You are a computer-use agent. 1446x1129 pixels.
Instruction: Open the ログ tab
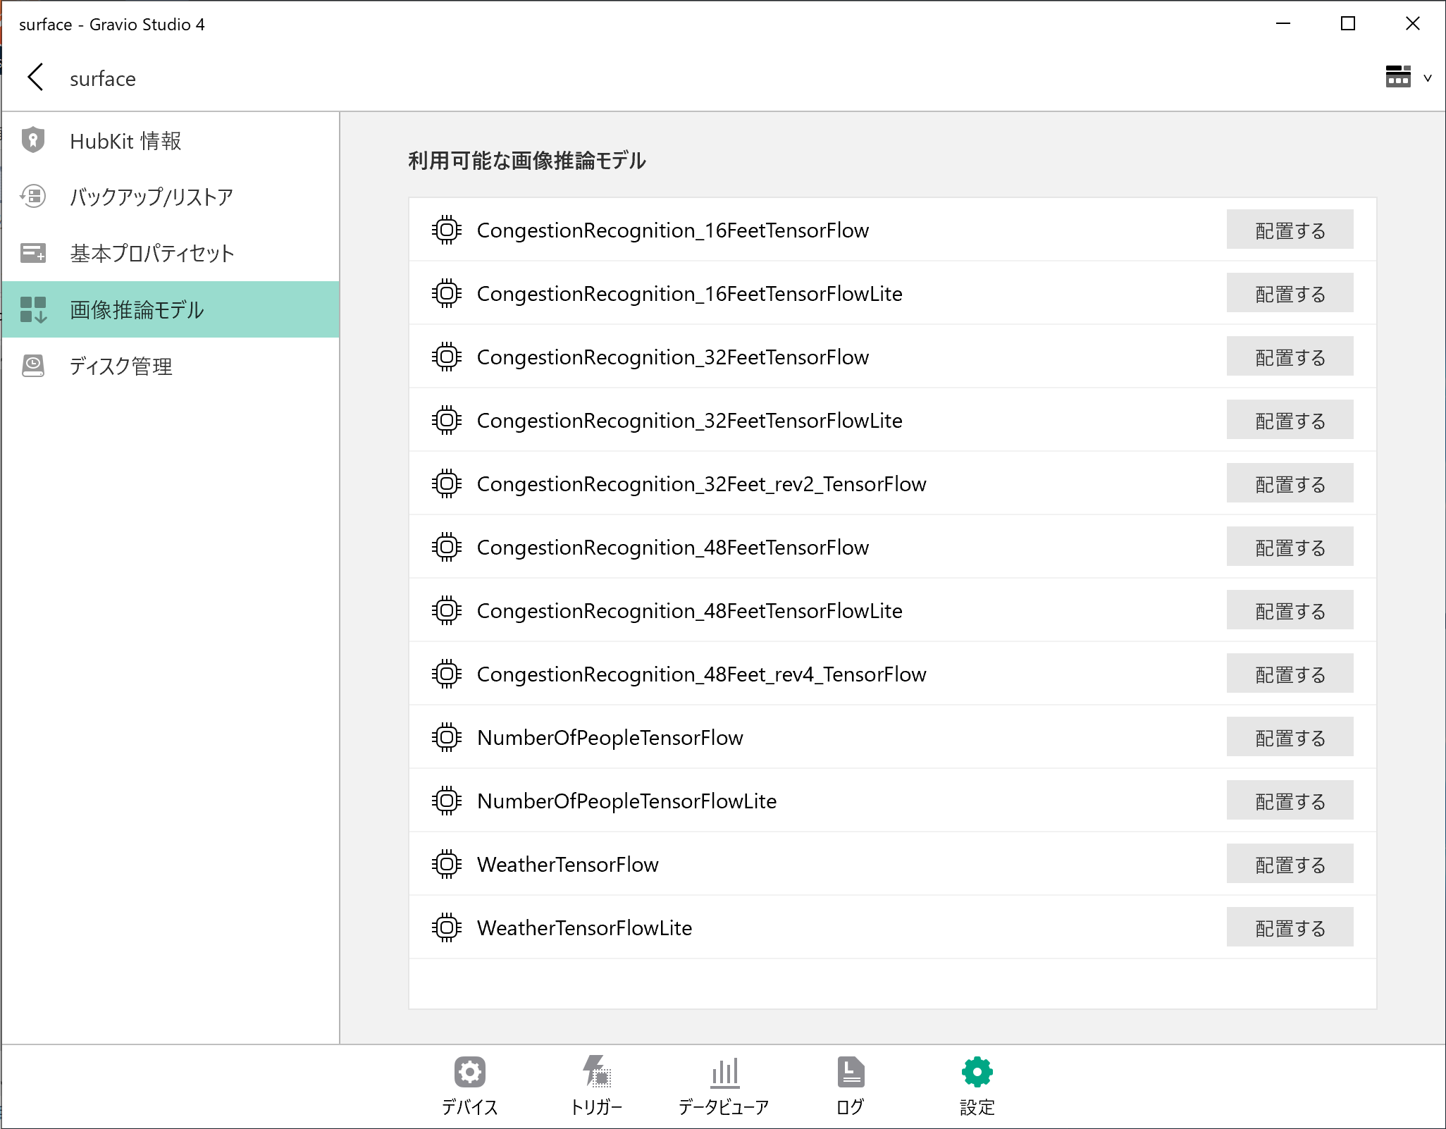click(x=851, y=1086)
